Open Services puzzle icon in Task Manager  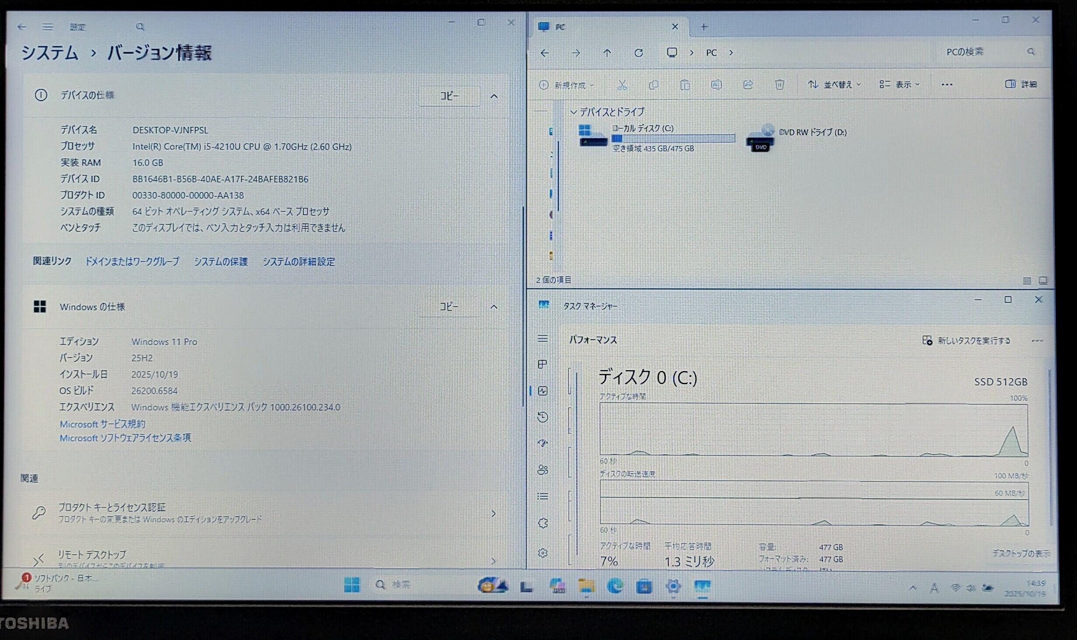coord(542,523)
